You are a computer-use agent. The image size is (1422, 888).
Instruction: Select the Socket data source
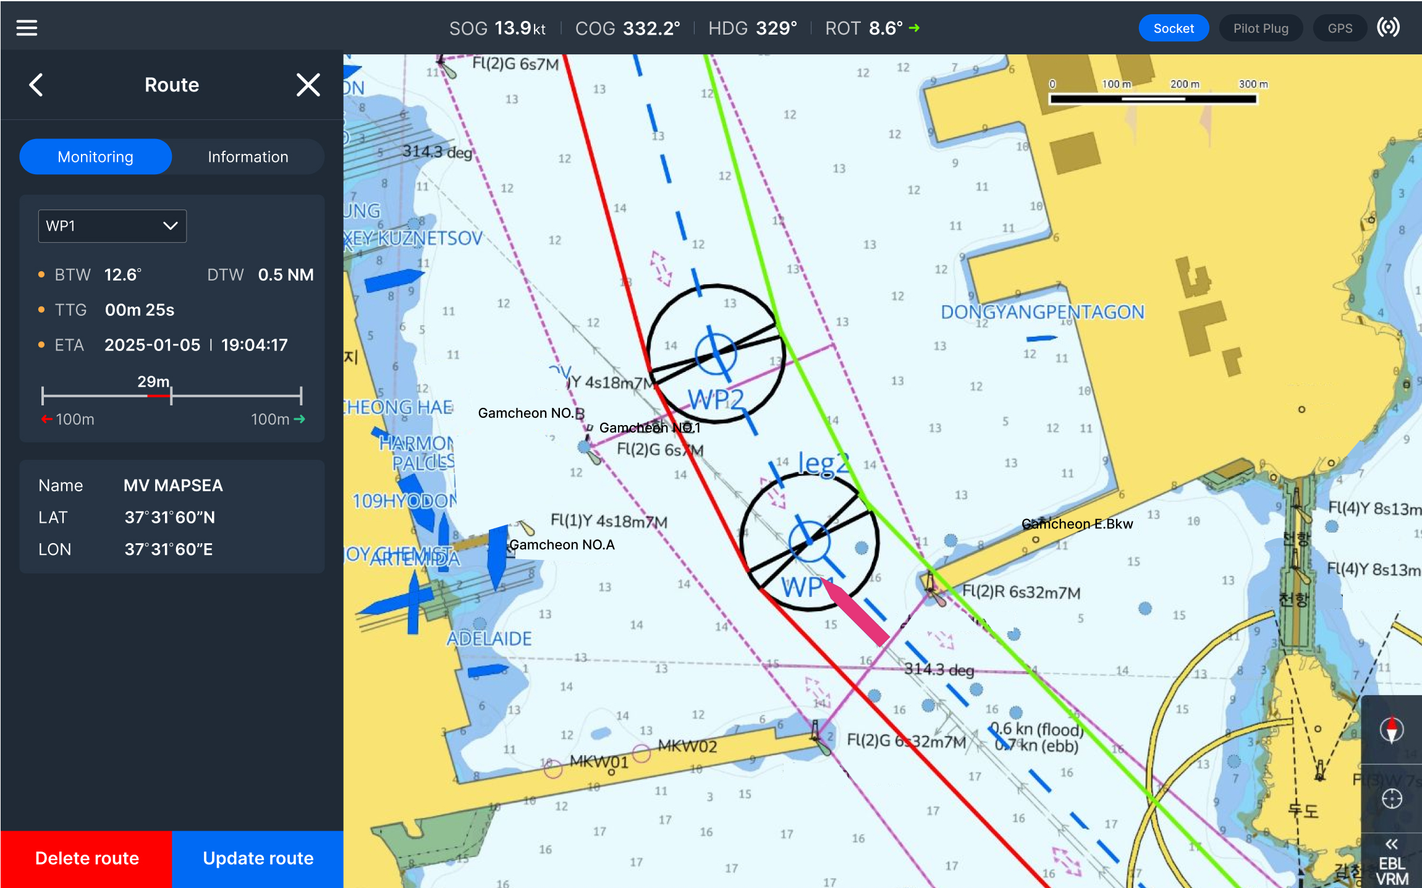coord(1173,28)
